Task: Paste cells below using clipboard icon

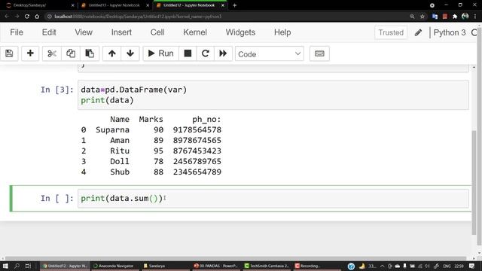Action: [x=90, y=53]
